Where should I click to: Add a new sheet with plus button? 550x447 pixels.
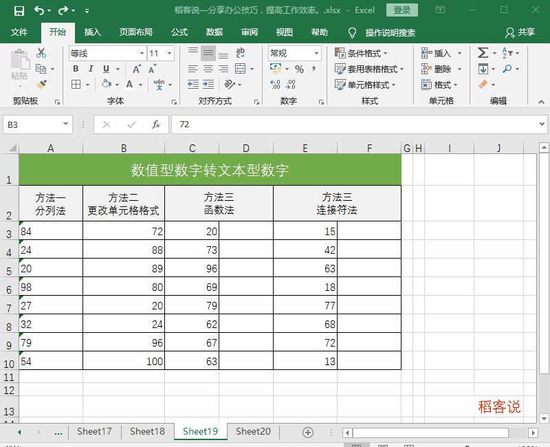point(308,433)
